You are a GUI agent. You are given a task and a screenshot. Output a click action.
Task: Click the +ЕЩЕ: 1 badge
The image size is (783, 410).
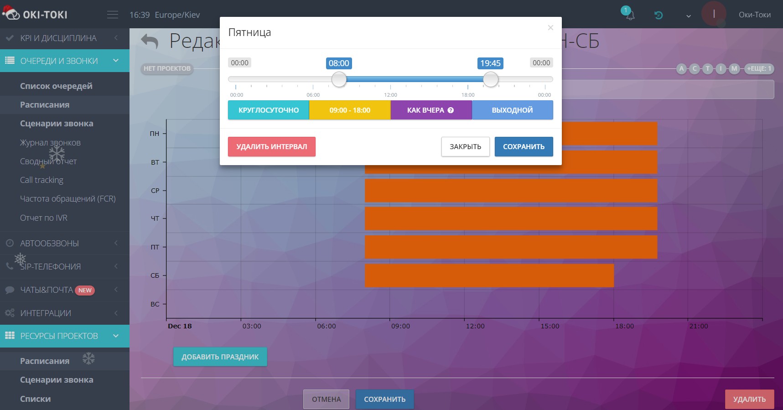[x=759, y=69]
